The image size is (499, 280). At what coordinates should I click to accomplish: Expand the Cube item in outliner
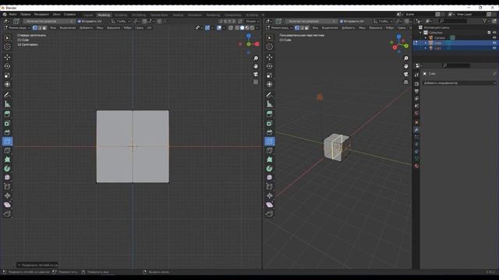point(426,43)
